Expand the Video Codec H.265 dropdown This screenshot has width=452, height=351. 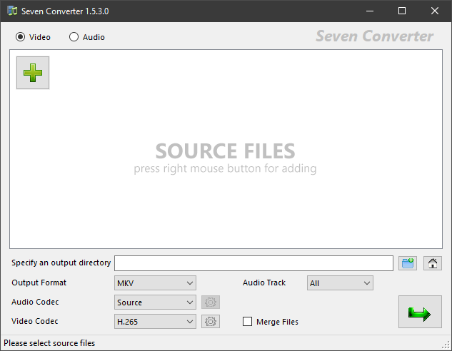pyautogui.click(x=155, y=321)
